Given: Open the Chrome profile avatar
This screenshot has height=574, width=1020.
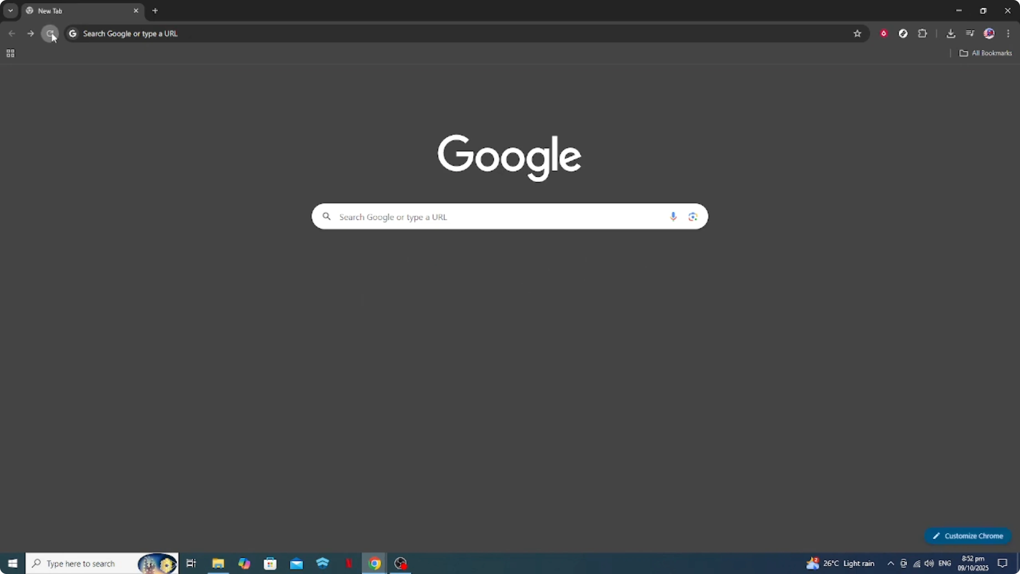Looking at the screenshot, I should (989, 33).
